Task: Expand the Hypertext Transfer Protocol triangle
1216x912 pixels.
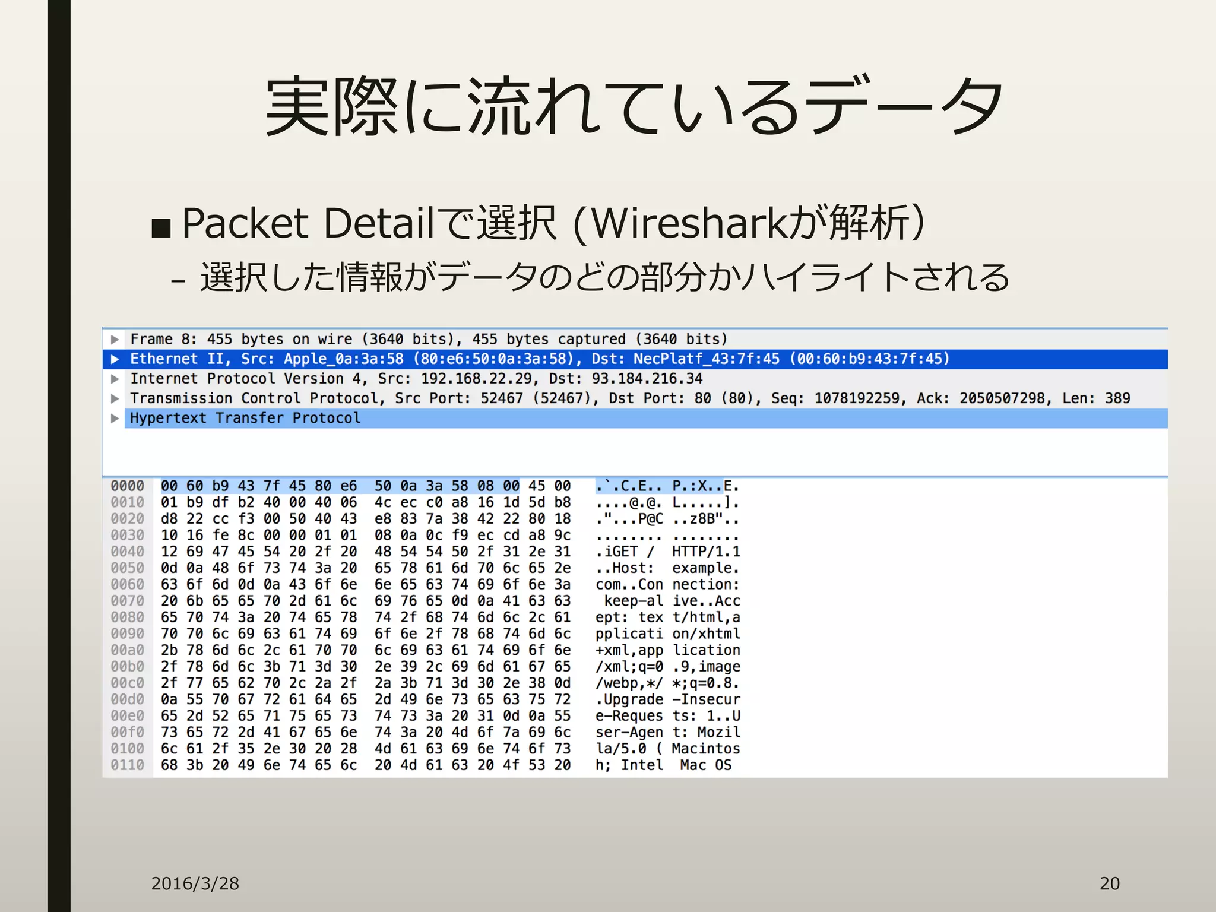Action: pos(115,419)
